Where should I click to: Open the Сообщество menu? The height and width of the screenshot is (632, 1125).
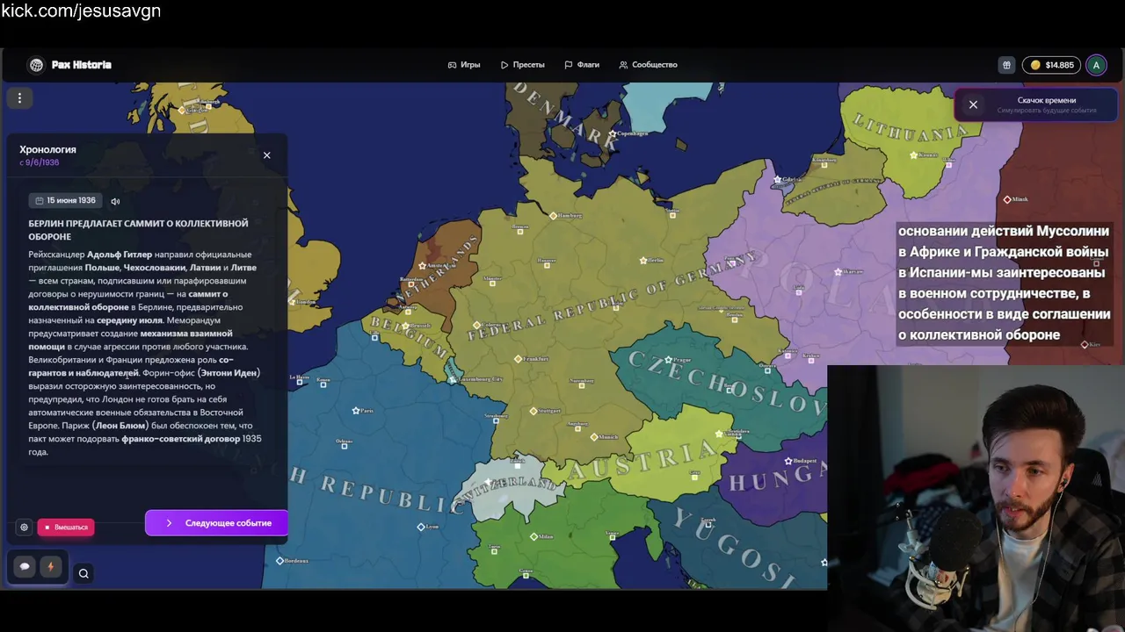(648, 65)
